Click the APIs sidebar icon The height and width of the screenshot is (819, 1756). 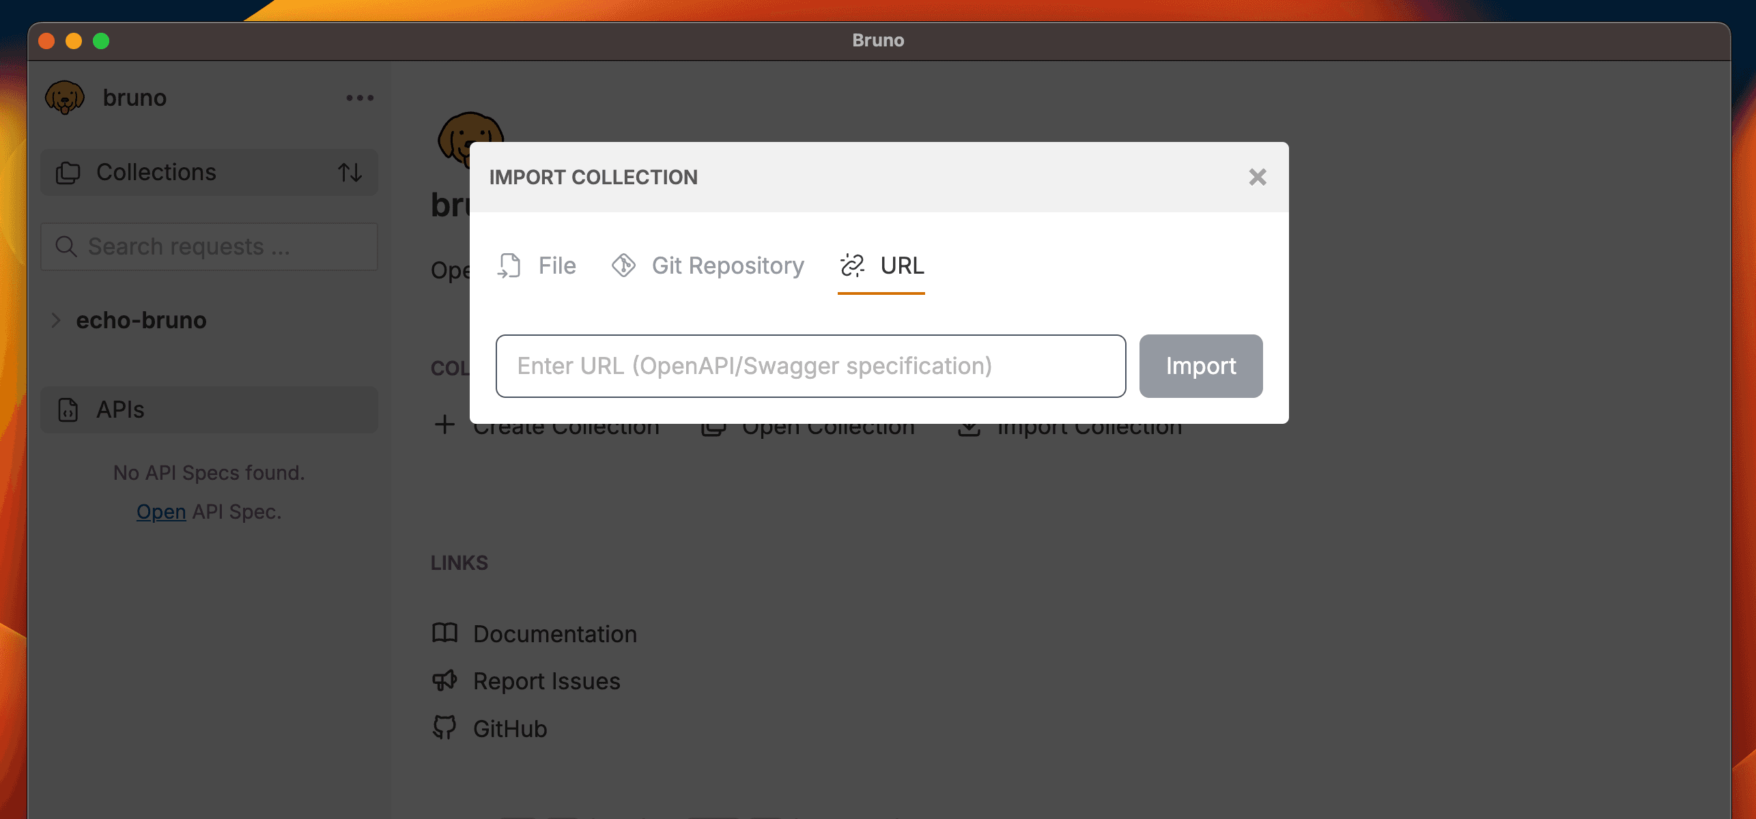(68, 409)
